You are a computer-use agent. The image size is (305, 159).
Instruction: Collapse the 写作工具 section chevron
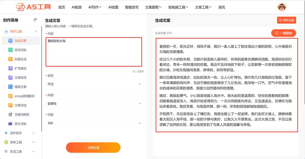[x=36, y=31]
